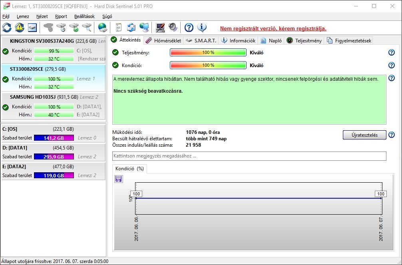Open the Riport menu
The height and width of the screenshot is (265, 402).
61,16
